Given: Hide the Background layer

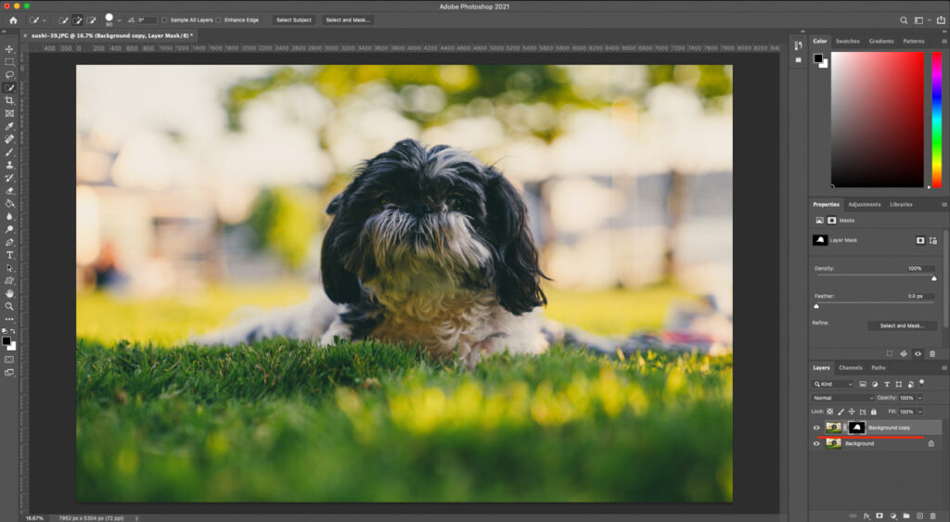Looking at the screenshot, I should [816, 443].
